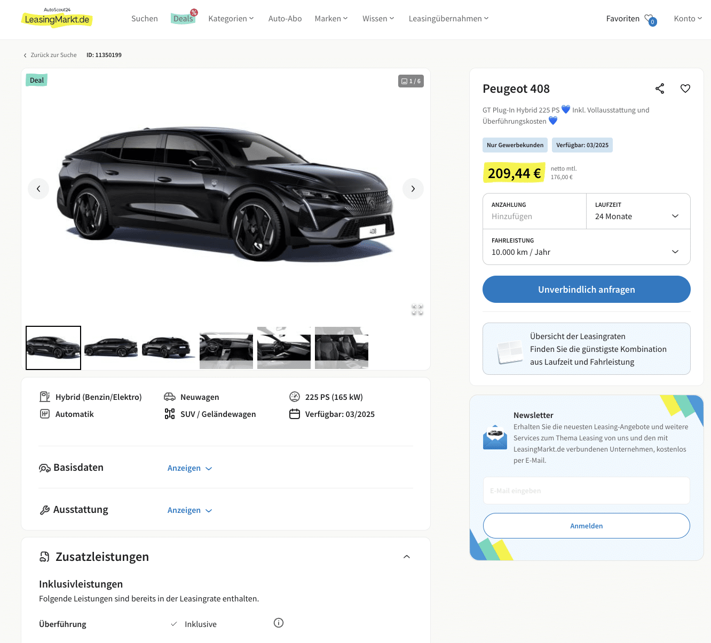Click the Verfügbar: 03/2025 tag
The width and height of the screenshot is (711, 643).
click(x=582, y=145)
